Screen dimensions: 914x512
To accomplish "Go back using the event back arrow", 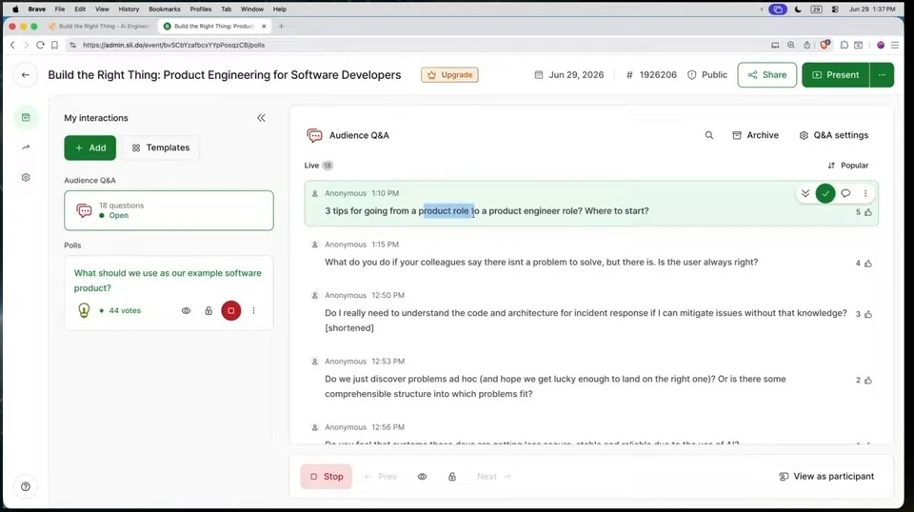I will [25, 74].
